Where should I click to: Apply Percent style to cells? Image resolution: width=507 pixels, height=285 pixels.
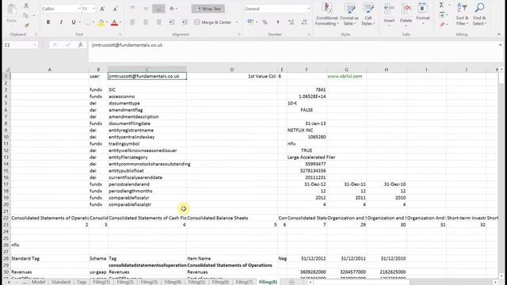tap(265, 22)
